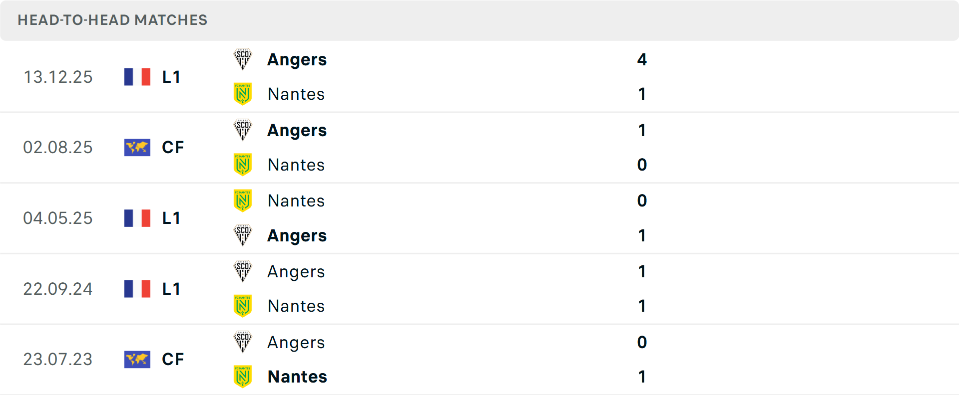Click the Angers SCO crest in the top match
The image size is (959, 395).
(243, 59)
